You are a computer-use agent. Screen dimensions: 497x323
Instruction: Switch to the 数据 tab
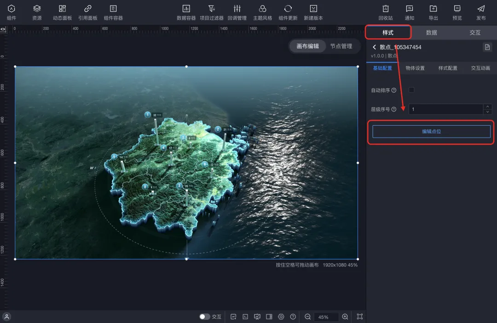[x=431, y=33]
